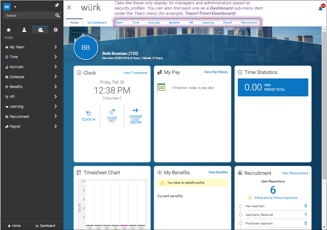327x230 pixels.
Task: Switch to the Learning tab
Action: (208, 22)
